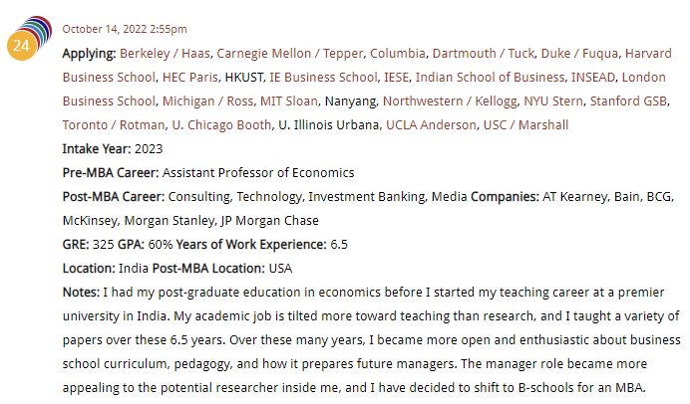Open the MIT Sloan link
This screenshot has height=404, width=690.
pos(289,101)
